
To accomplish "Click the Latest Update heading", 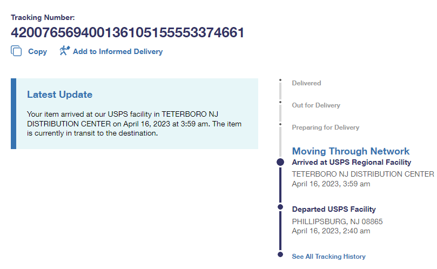I will 59,95.
